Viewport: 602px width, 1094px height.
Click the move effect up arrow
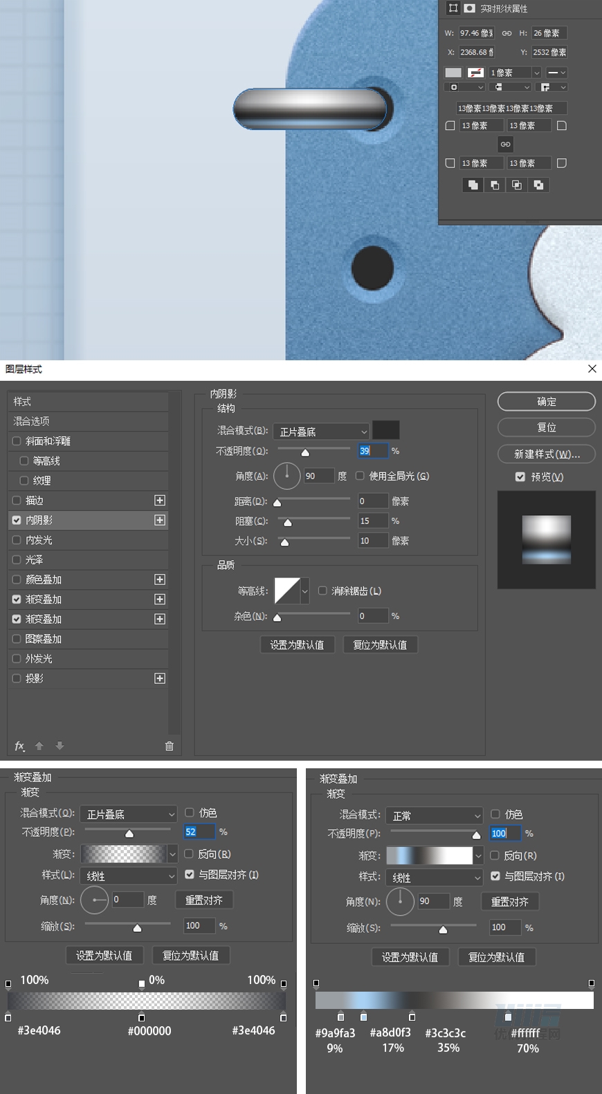point(39,745)
